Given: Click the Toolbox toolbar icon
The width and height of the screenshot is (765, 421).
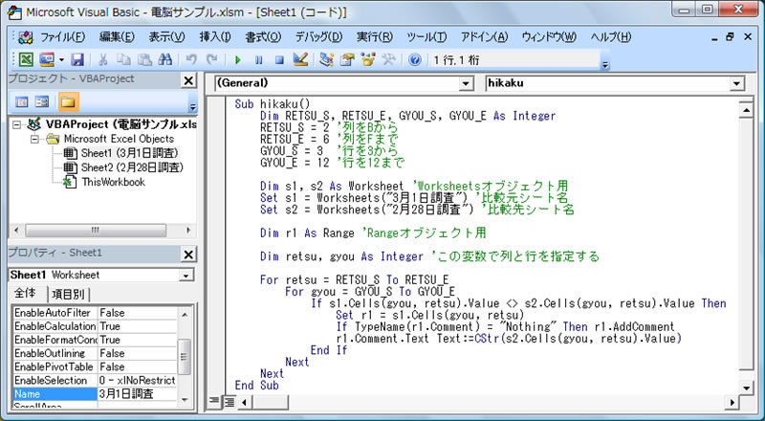Looking at the screenshot, I should click(389, 59).
